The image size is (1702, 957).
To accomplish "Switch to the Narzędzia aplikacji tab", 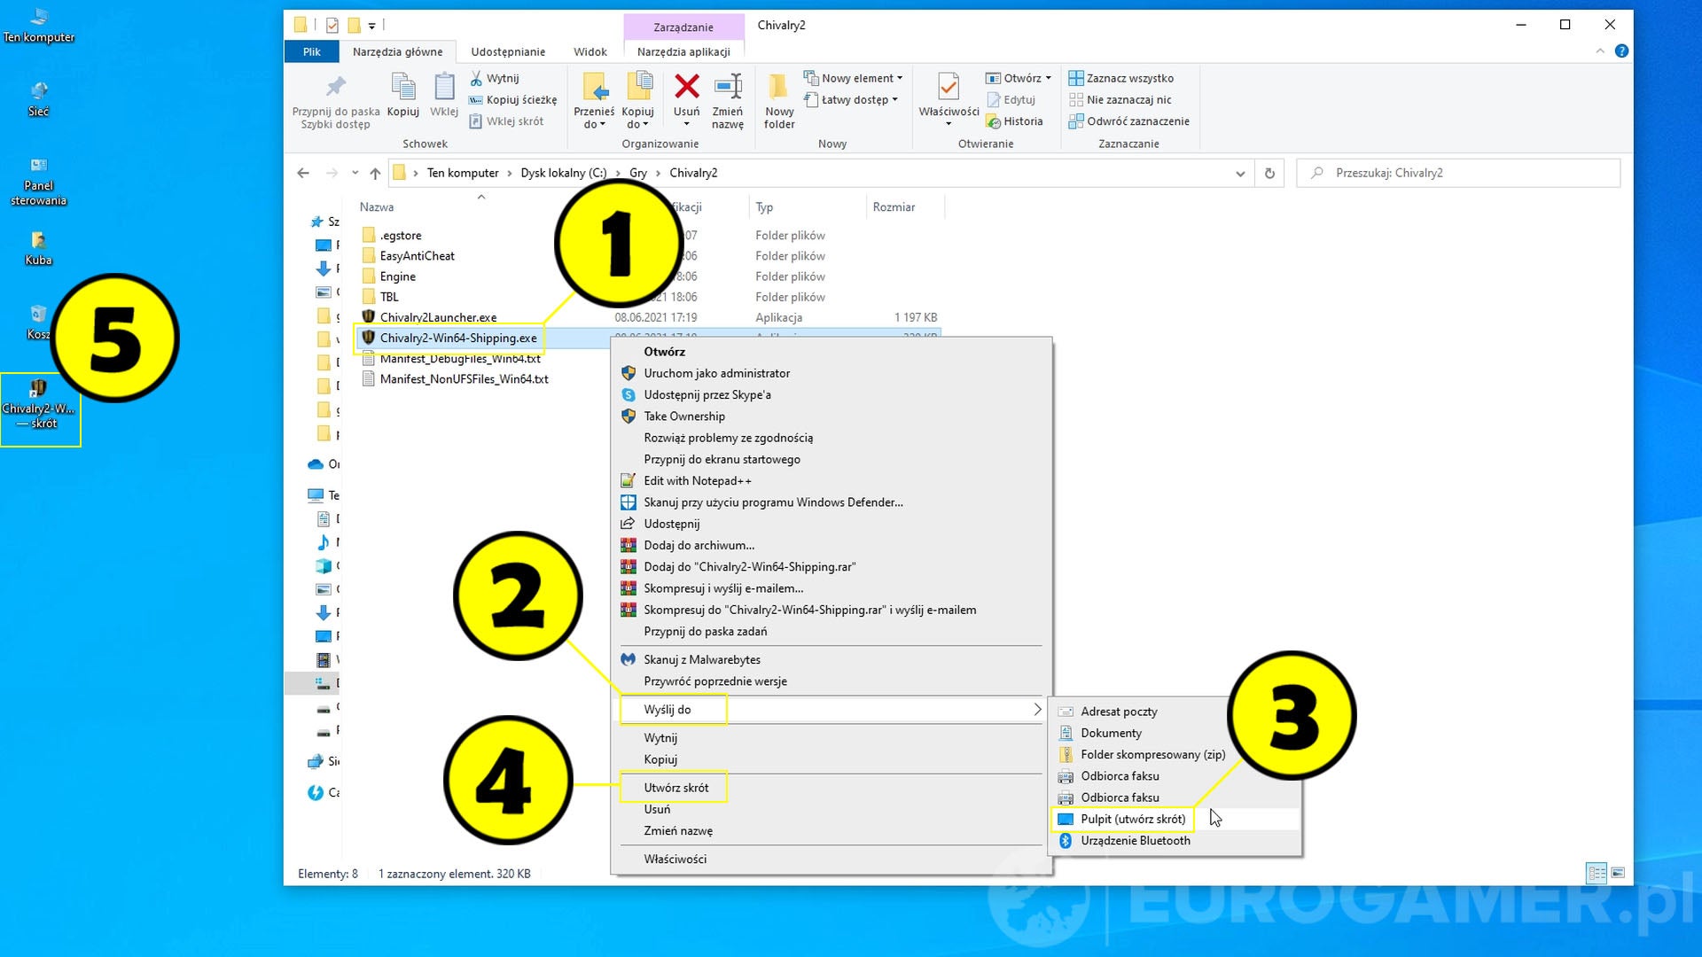I will [x=683, y=51].
